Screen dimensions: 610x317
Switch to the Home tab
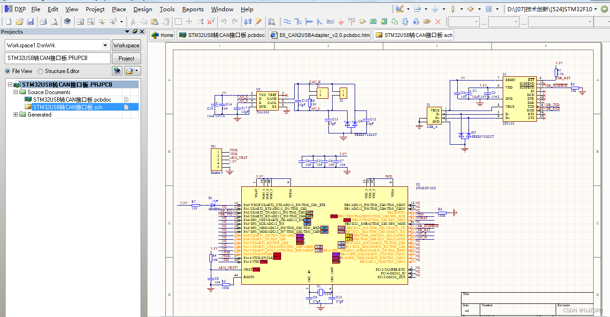(x=162, y=35)
